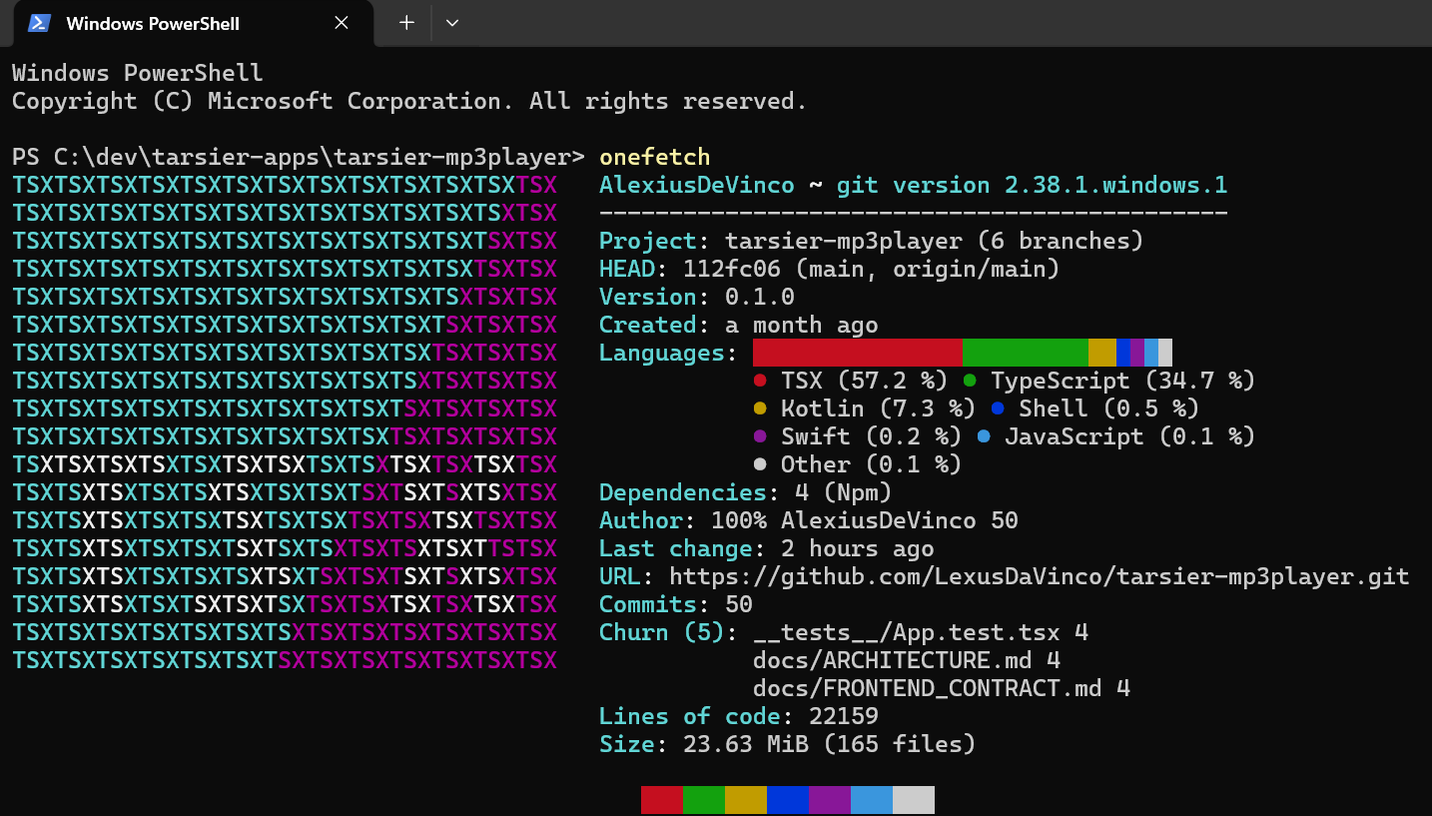Click the purple swatch in bottom palette

tap(830, 800)
